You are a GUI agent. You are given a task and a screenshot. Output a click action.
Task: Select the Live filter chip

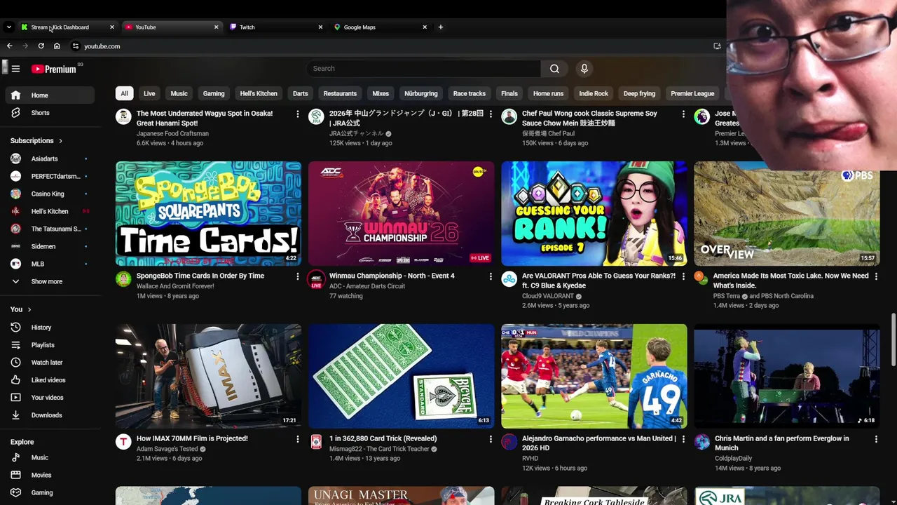[x=149, y=93]
